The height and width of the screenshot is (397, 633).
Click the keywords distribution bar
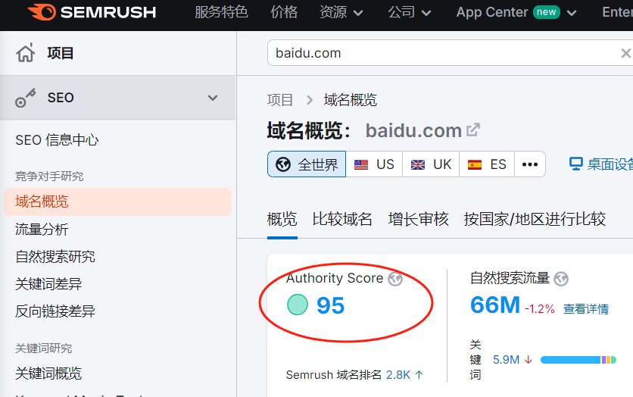click(x=578, y=360)
